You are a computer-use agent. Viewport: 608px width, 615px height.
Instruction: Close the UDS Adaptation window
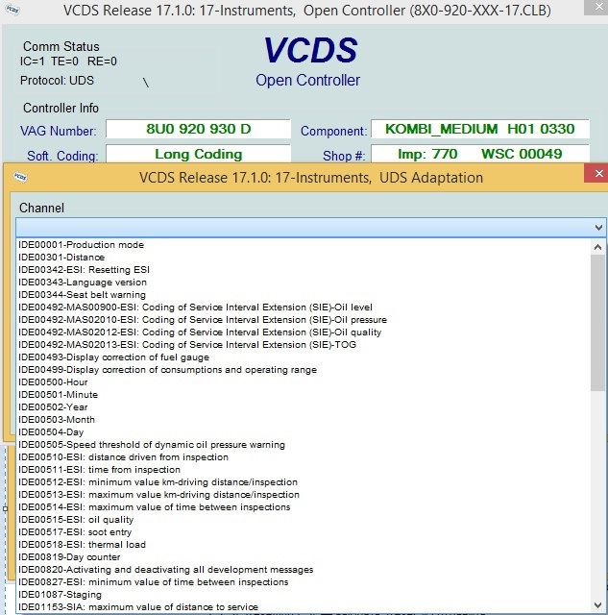point(598,173)
